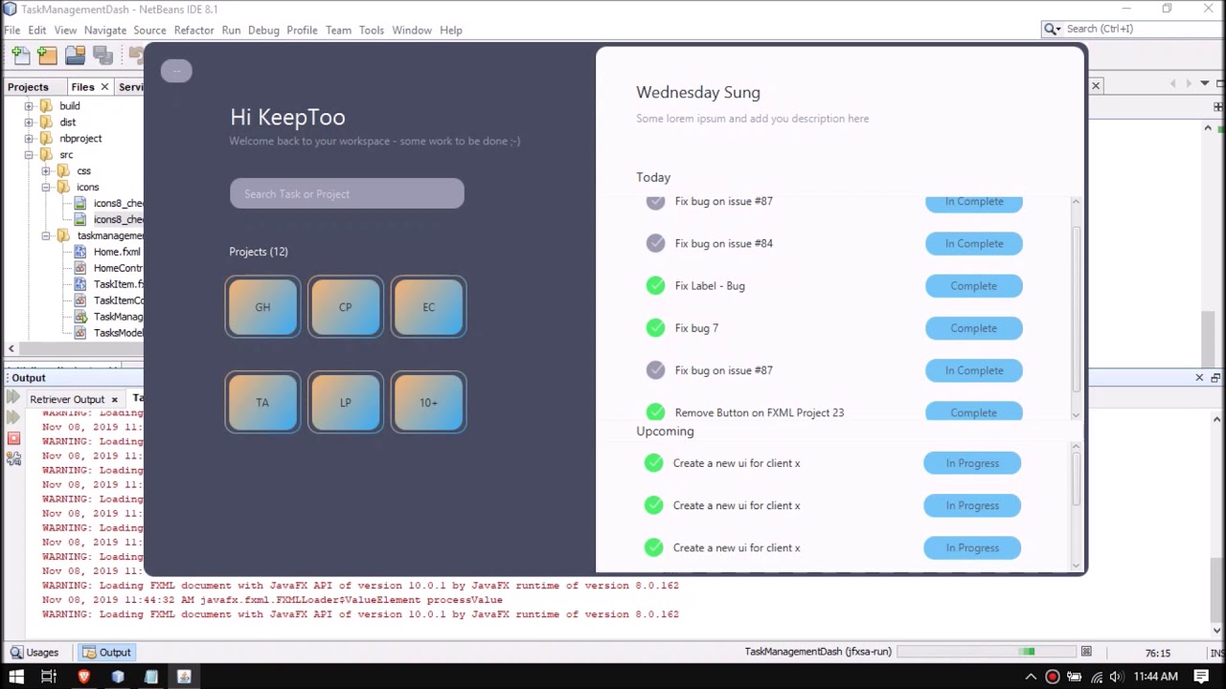This screenshot has height=689, width=1226.
Task: Toggle the check icon for Fix bug on issue #84
Action: [x=655, y=244]
